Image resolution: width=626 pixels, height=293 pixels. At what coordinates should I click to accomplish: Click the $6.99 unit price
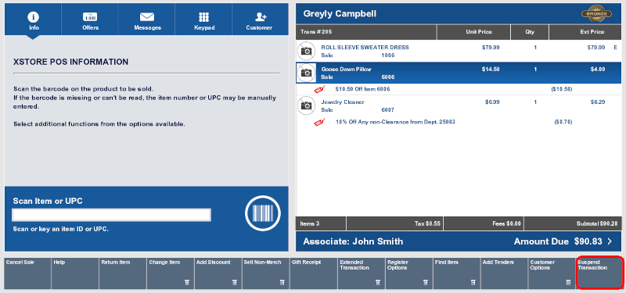pos(492,102)
